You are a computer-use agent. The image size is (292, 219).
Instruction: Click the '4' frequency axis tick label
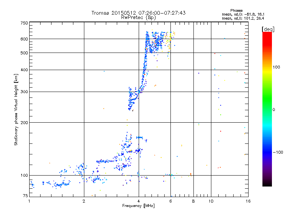[x=139, y=201]
